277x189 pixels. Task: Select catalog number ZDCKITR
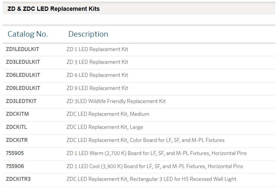pyautogui.click(x=17, y=140)
